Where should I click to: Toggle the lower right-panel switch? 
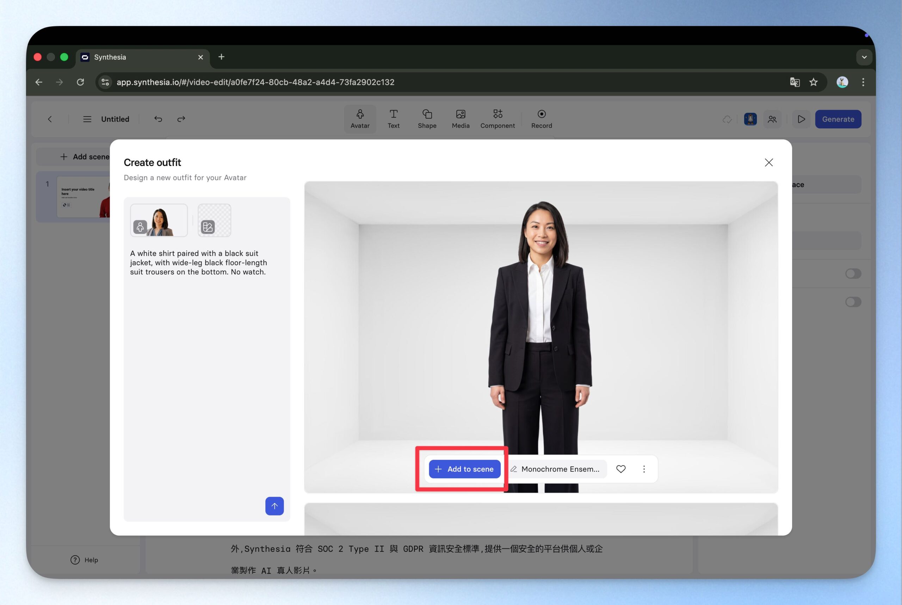853,302
